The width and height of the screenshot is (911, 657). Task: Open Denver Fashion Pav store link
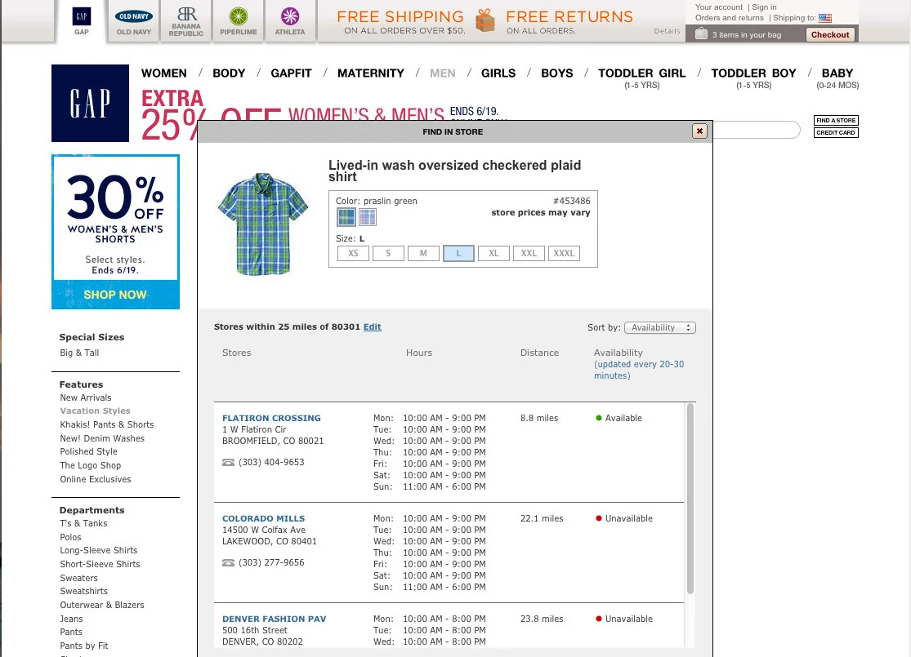[275, 619]
